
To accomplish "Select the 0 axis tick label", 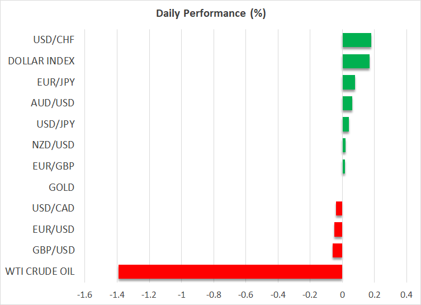I will tap(342, 295).
